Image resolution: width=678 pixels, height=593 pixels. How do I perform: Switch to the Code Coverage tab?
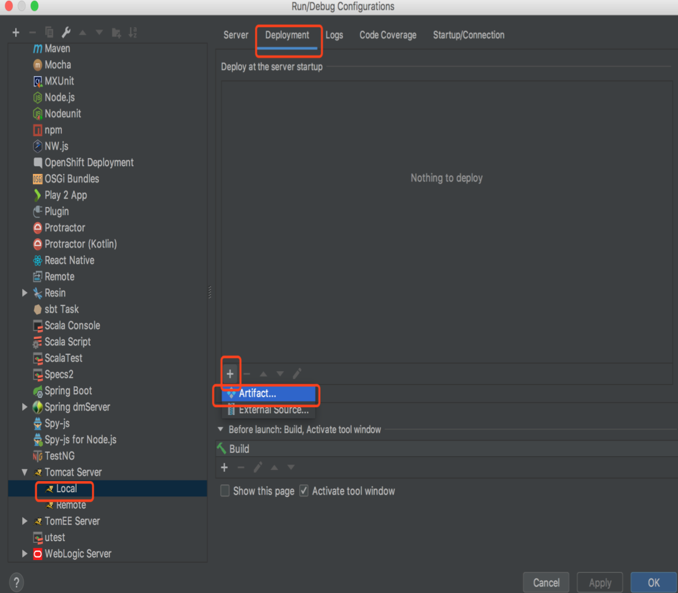pyautogui.click(x=388, y=35)
